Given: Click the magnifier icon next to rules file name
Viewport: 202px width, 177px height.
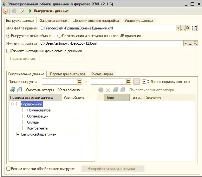Looking at the screenshot, I should point(188,28).
